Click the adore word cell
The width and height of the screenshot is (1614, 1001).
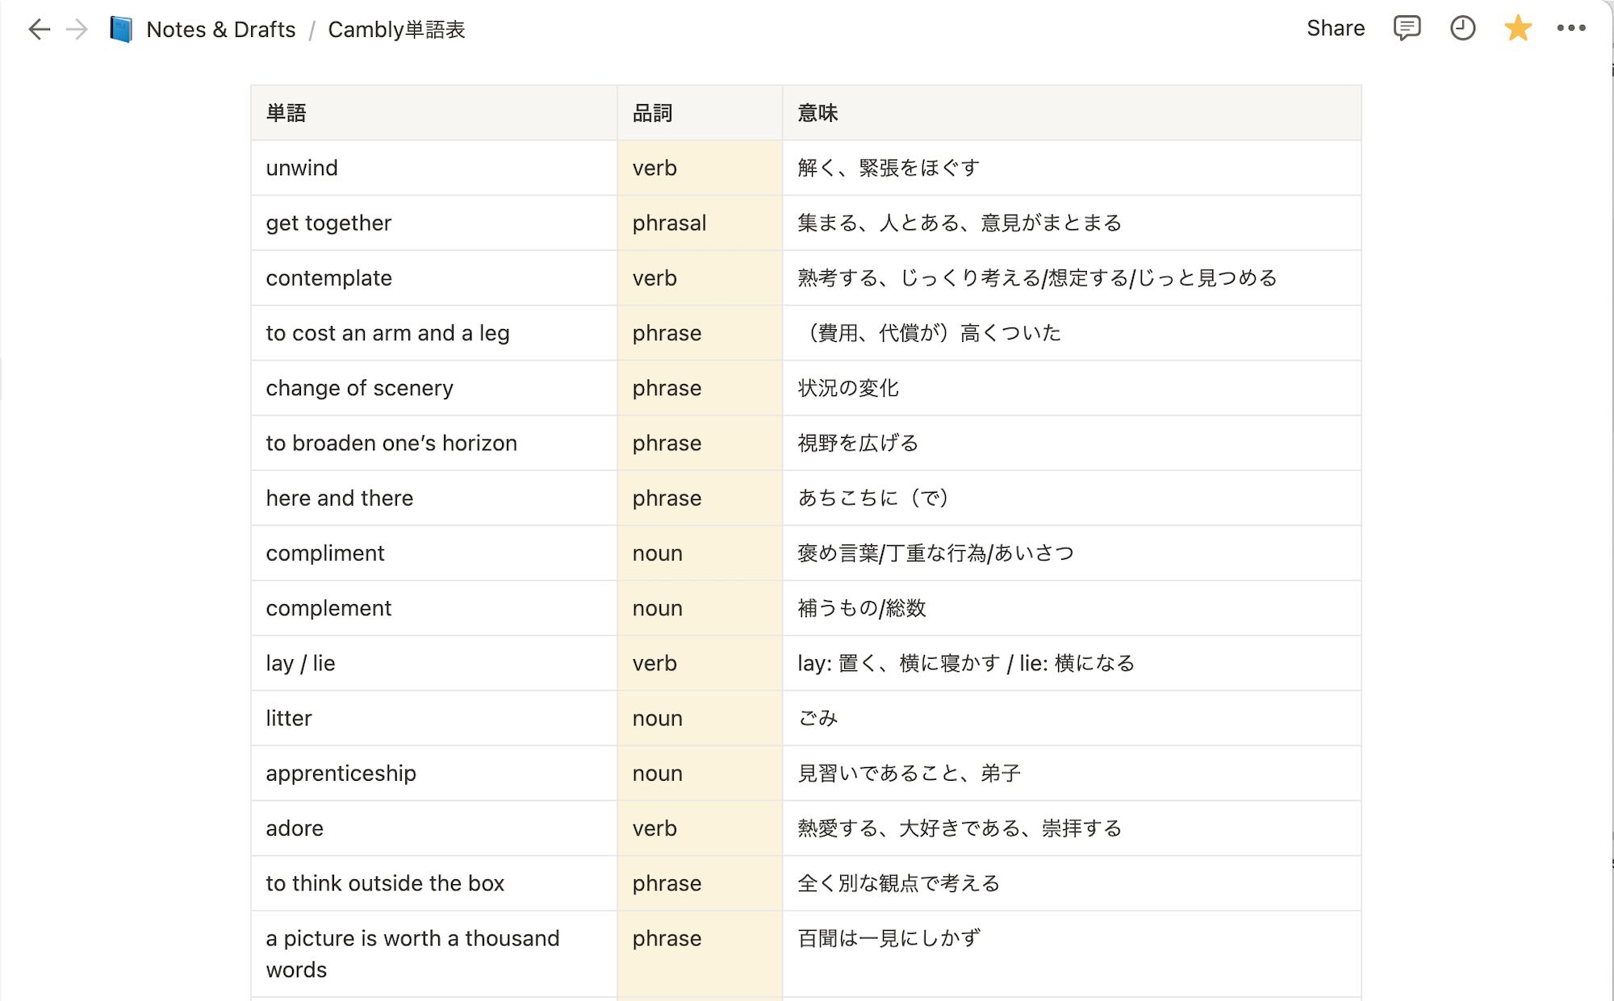294,828
